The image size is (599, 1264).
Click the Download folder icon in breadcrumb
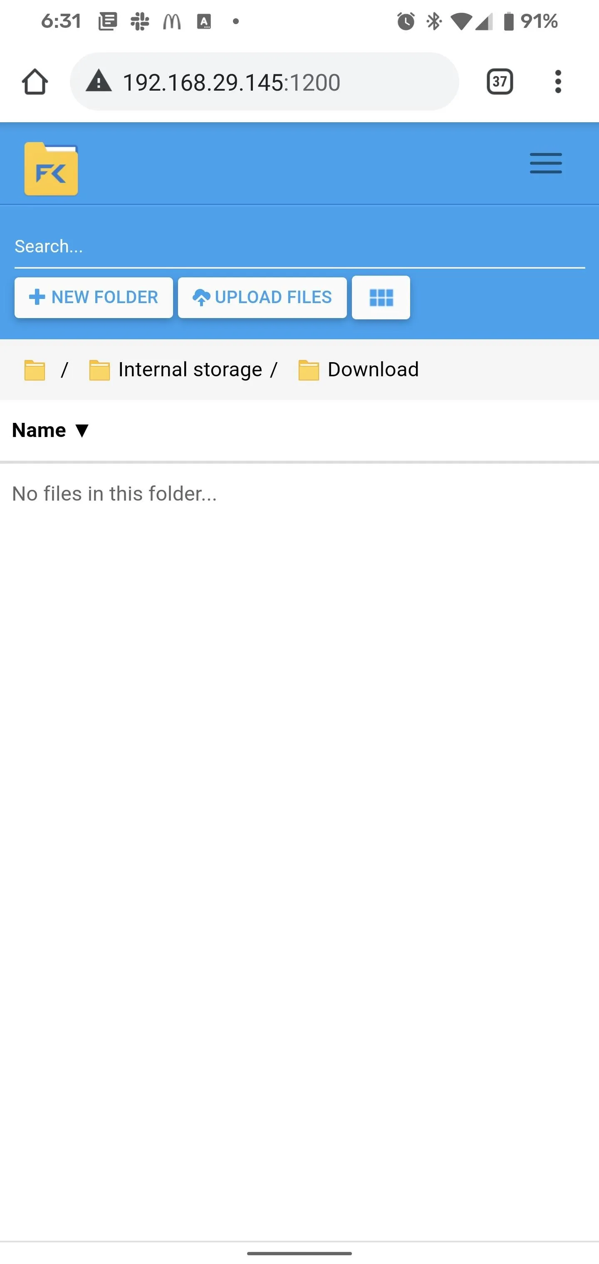309,370
